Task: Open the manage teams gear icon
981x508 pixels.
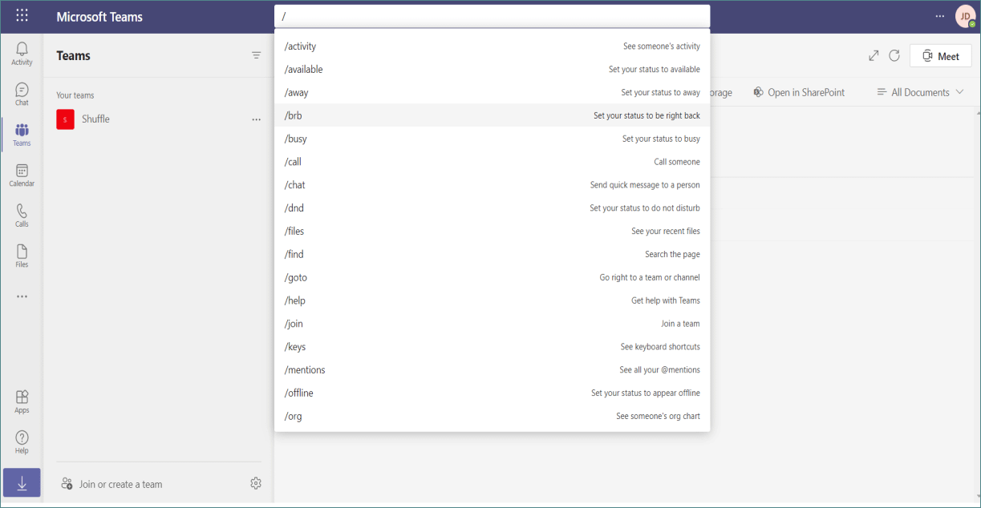Action: click(256, 483)
